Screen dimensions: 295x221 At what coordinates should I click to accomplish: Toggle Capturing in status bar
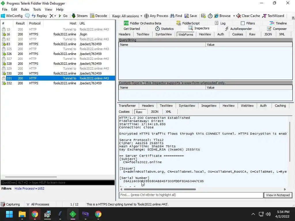pos(10,204)
